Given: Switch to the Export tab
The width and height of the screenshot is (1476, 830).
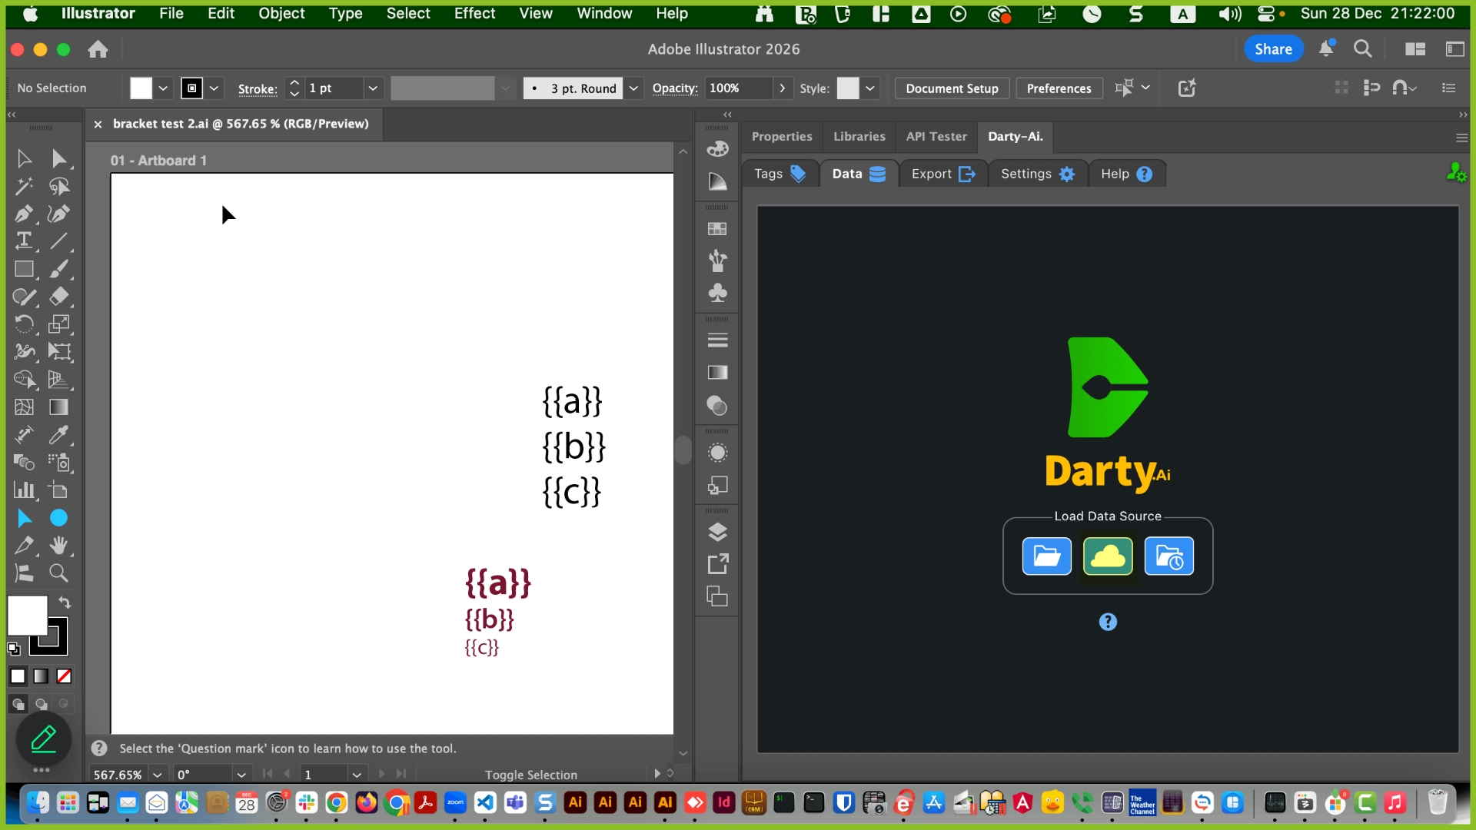Looking at the screenshot, I should (x=942, y=174).
